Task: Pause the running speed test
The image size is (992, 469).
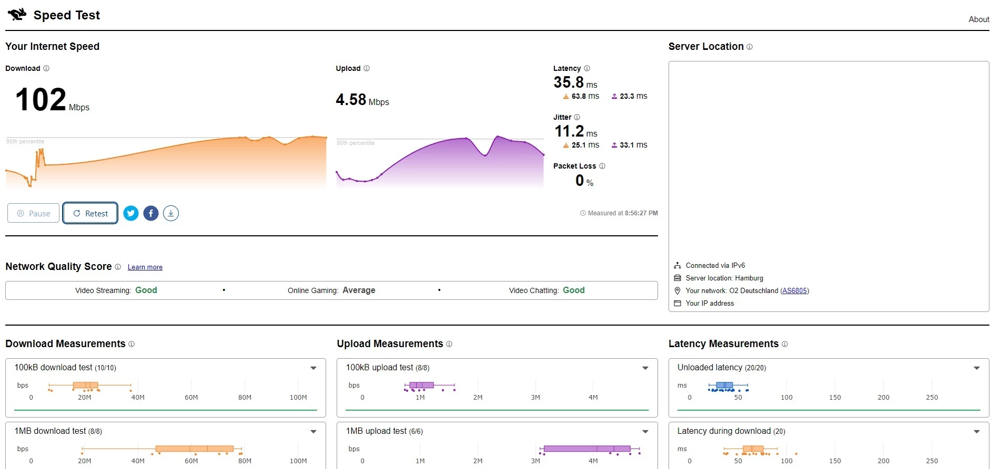Action: [33, 213]
